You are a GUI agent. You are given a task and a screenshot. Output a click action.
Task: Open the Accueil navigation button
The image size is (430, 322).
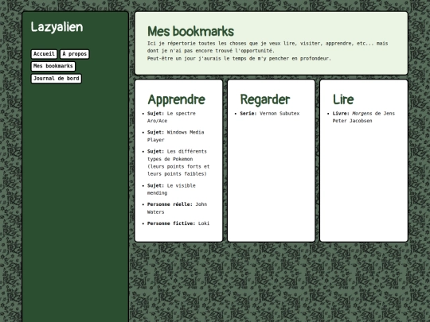[44, 54]
